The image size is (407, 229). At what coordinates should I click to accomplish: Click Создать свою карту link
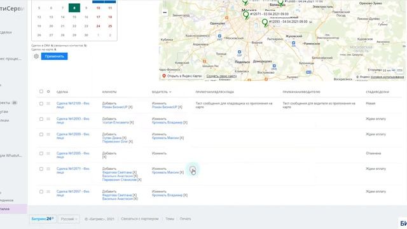tap(222, 76)
